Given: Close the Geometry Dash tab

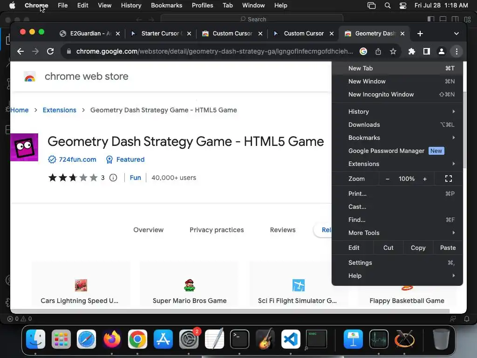Looking at the screenshot, I should [x=402, y=34].
